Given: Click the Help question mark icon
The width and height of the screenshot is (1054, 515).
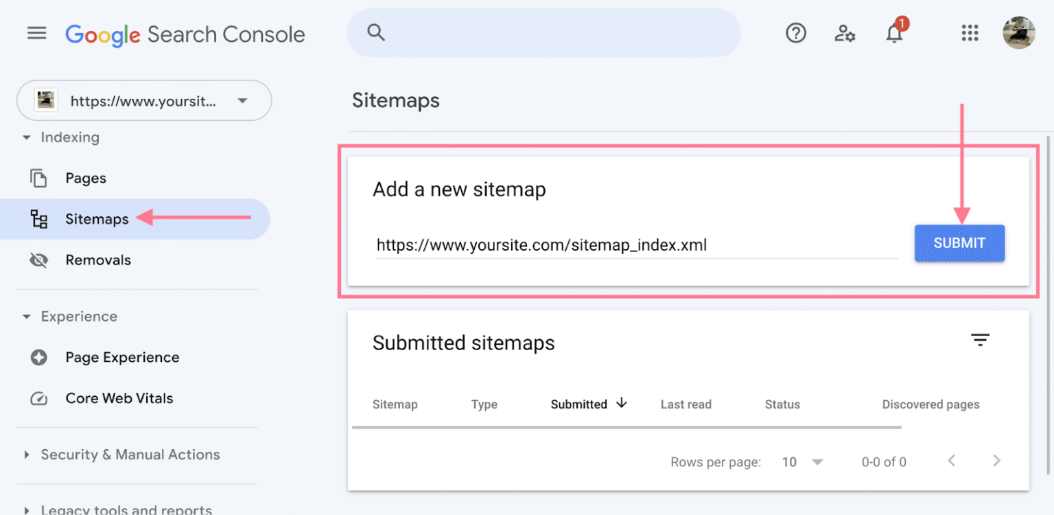Looking at the screenshot, I should (795, 33).
